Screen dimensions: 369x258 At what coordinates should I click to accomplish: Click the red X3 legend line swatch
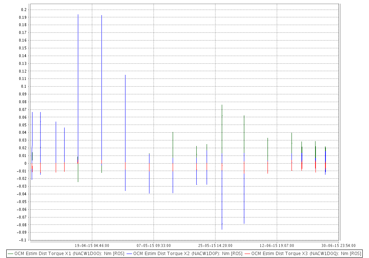click(x=247, y=254)
